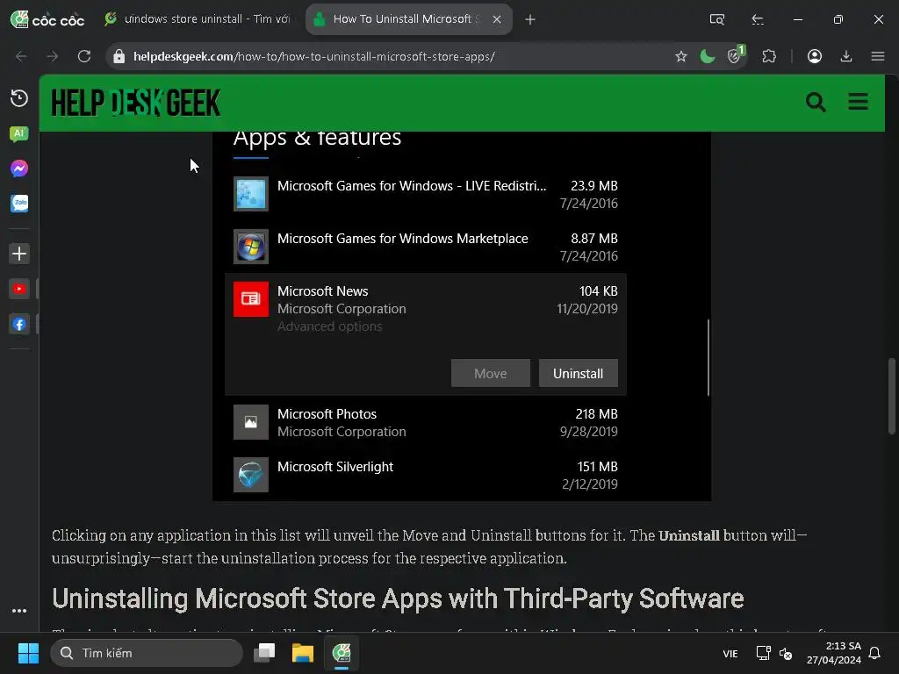This screenshot has width=899, height=674.
Task: Click the Move button in screenshot
Action: [490, 373]
